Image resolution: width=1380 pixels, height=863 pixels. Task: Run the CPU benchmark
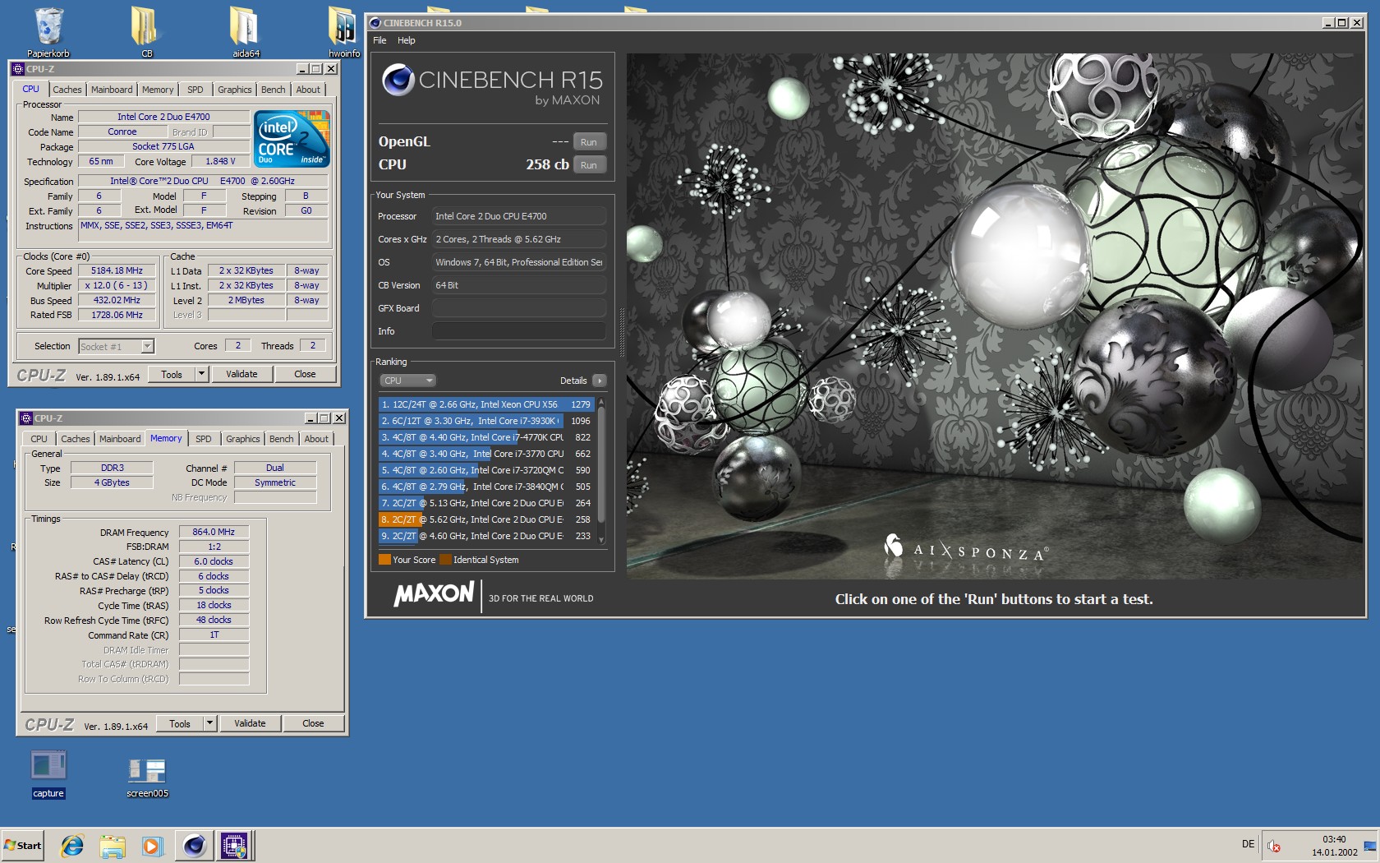pyautogui.click(x=589, y=165)
